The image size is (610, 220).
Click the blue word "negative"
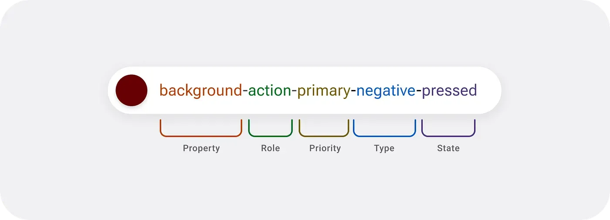386,91
